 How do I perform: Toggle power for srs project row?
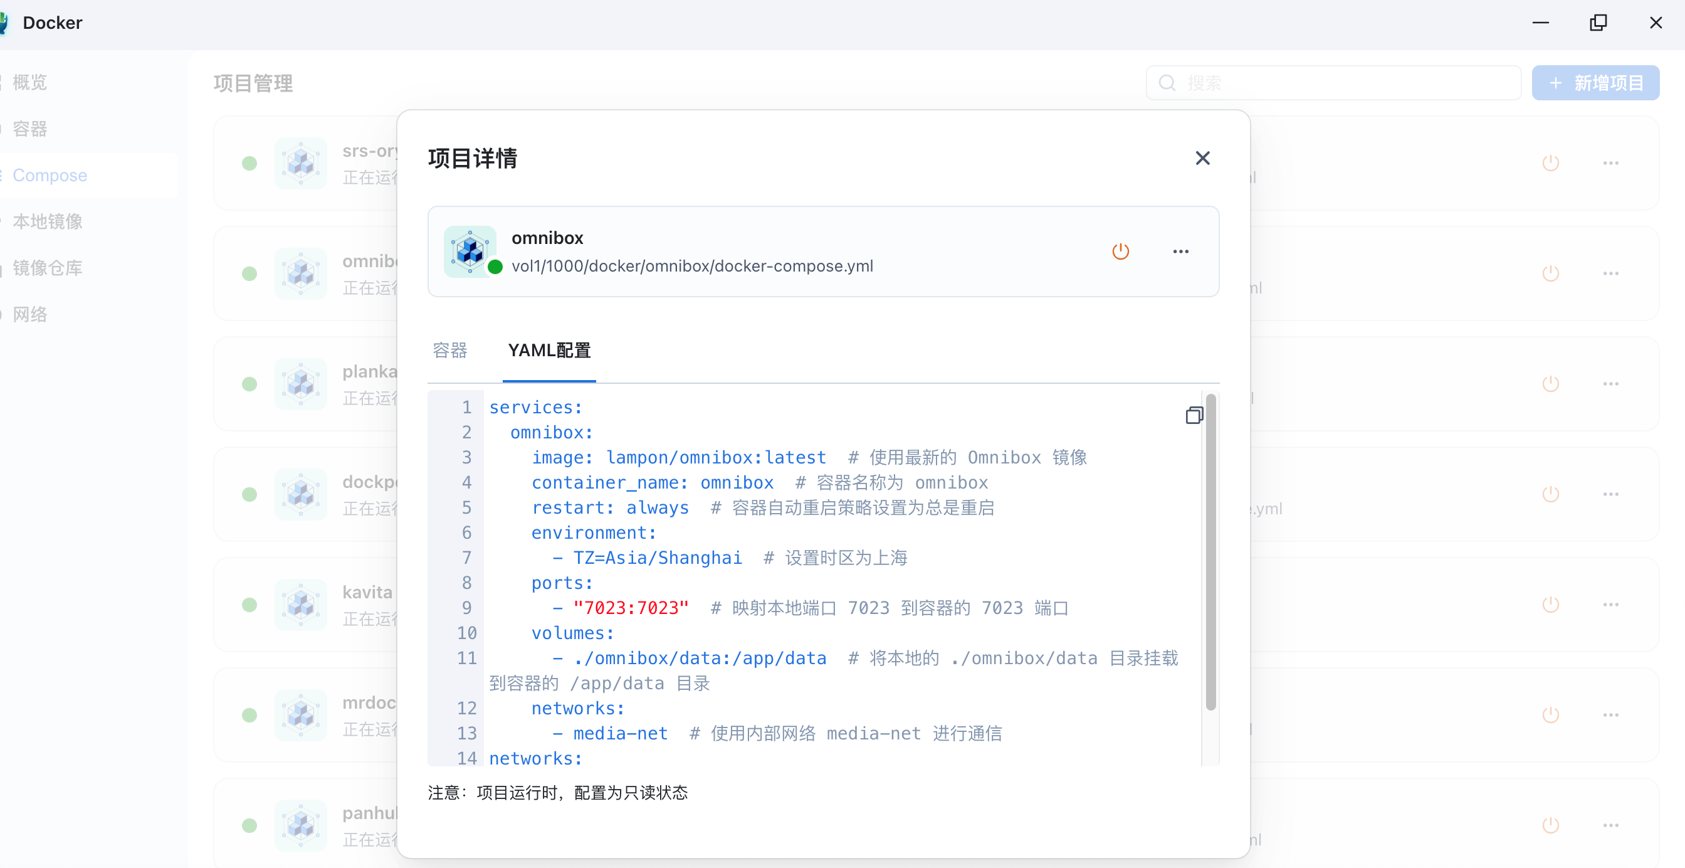click(x=1550, y=163)
